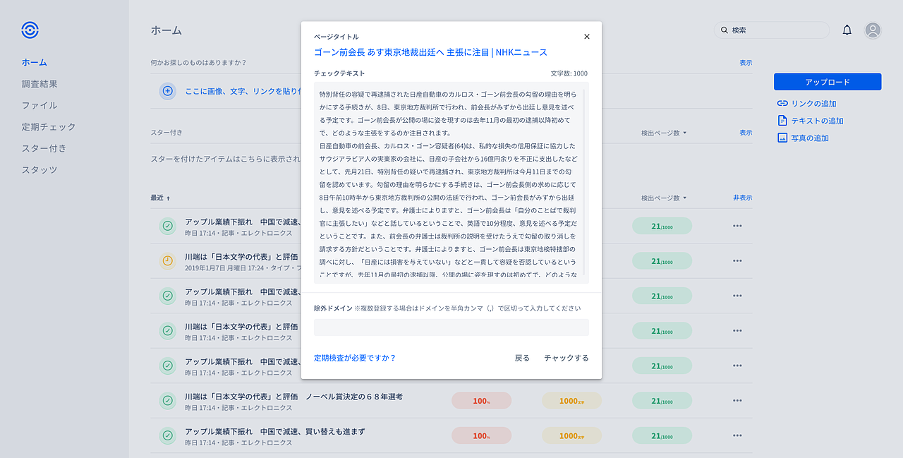
Task: Open the ゴーン前会長 NHKニュース title link
Action: coord(430,52)
